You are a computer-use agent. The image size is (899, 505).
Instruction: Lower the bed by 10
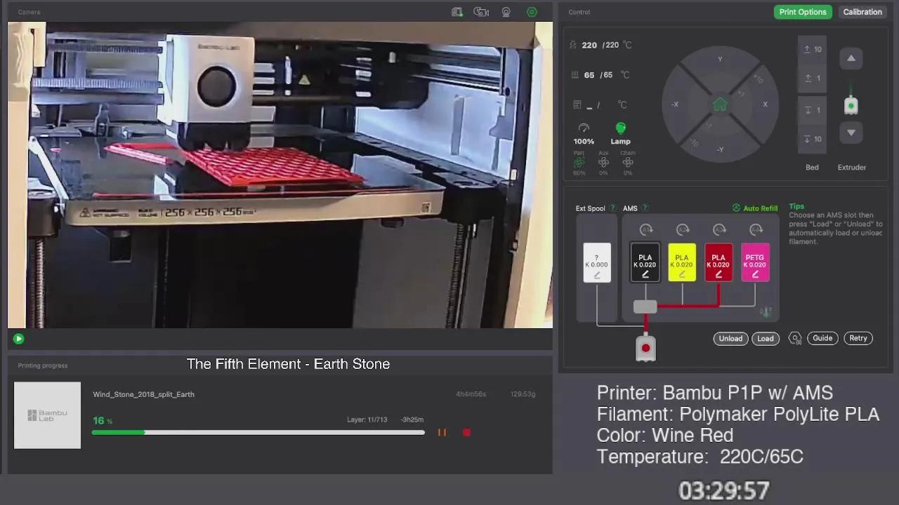point(813,139)
